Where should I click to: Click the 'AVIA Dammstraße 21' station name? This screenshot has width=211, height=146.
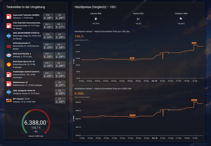(x=22, y=43)
